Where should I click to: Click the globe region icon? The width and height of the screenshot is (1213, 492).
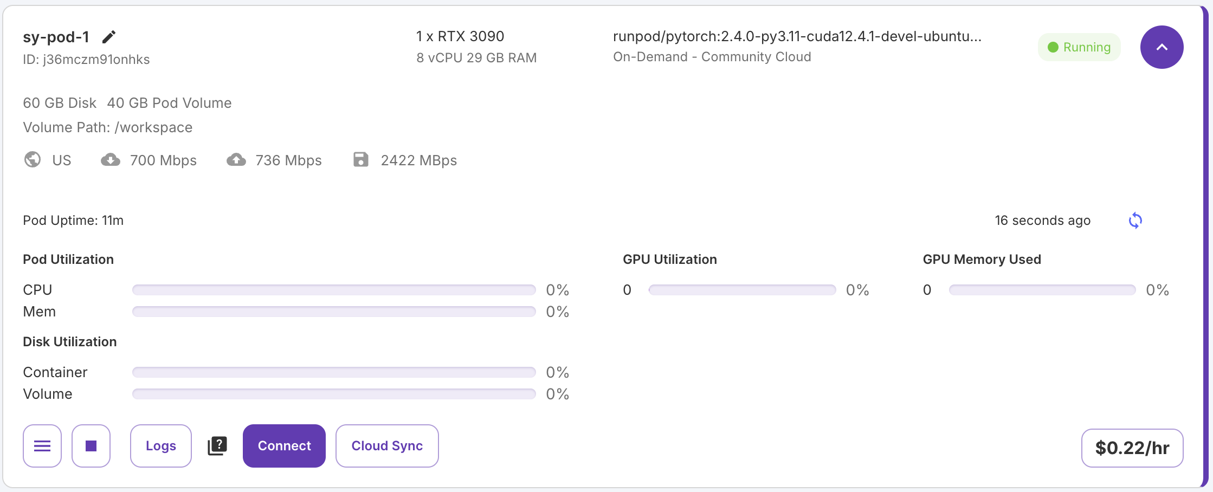[x=33, y=160]
